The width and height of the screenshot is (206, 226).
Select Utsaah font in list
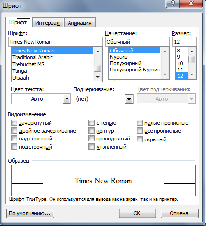[52, 78]
